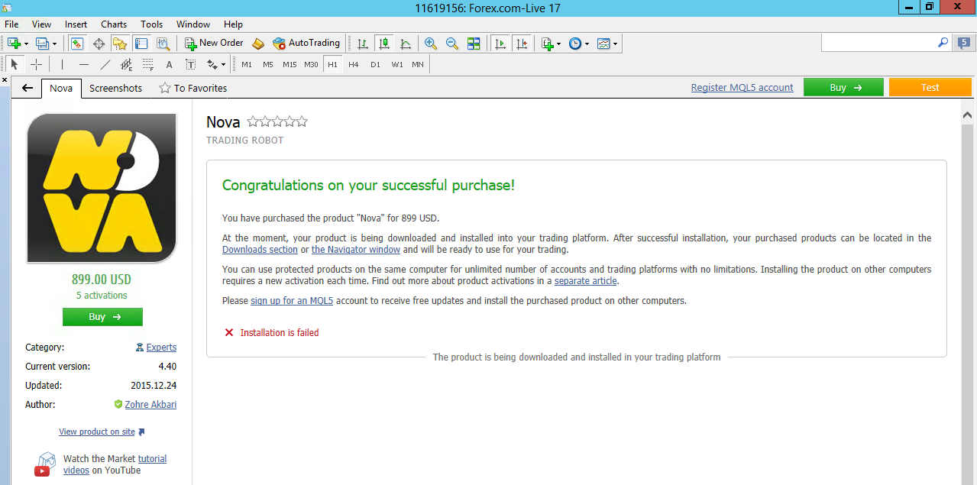Click the Zoom Out magnifier icon
The width and height of the screenshot is (977, 485).
[x=452, y=44]
